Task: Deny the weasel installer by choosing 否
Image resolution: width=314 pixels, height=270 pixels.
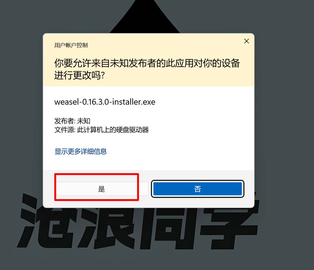Action: pos(197,189)
